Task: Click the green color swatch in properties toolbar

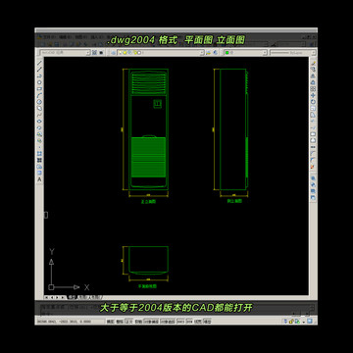Action: point(227,52)
